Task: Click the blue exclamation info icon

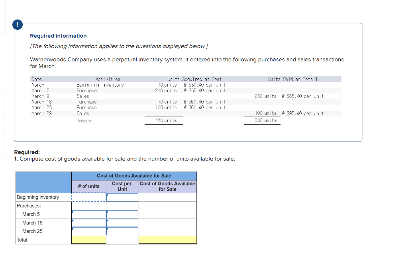Action: [x=18, y=25]
